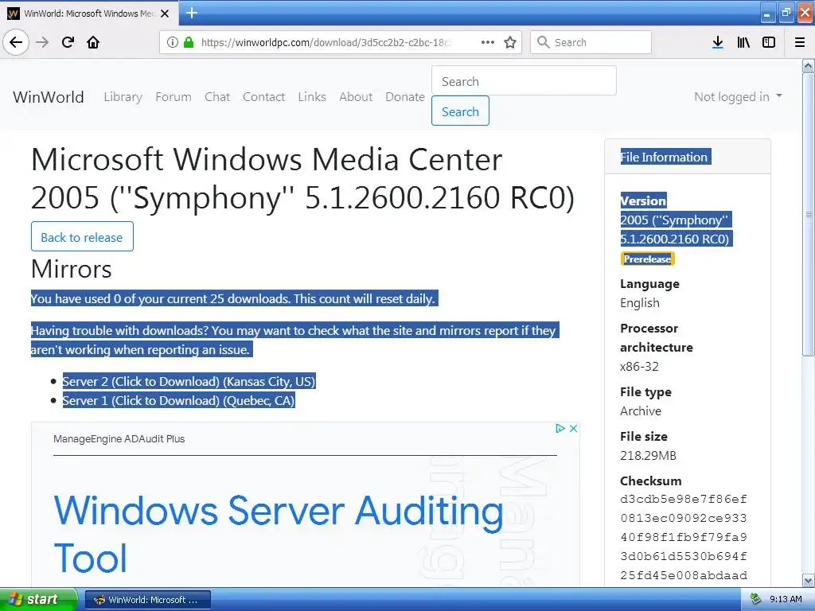Image resolution: width=815 pixels, height=611 pixels.
Task: Click the browser forward arrow
Action: tap(42, 42)
